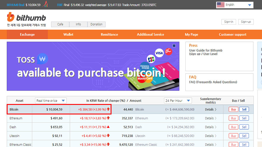Click the Bitcoin price $ 10,004.59 cell
The height and width of the screenshot is (147, 262).
click(51, 110)
